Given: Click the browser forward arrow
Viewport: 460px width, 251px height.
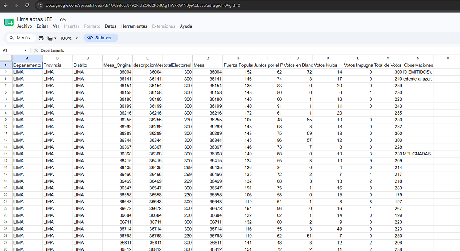Looking at the screenshot, I should pos(16,6).
